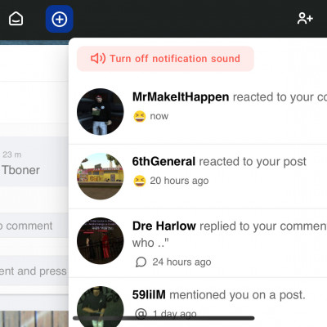Turn off notification sound
Viewport: 327px width, 327px height.
[165, 59]
